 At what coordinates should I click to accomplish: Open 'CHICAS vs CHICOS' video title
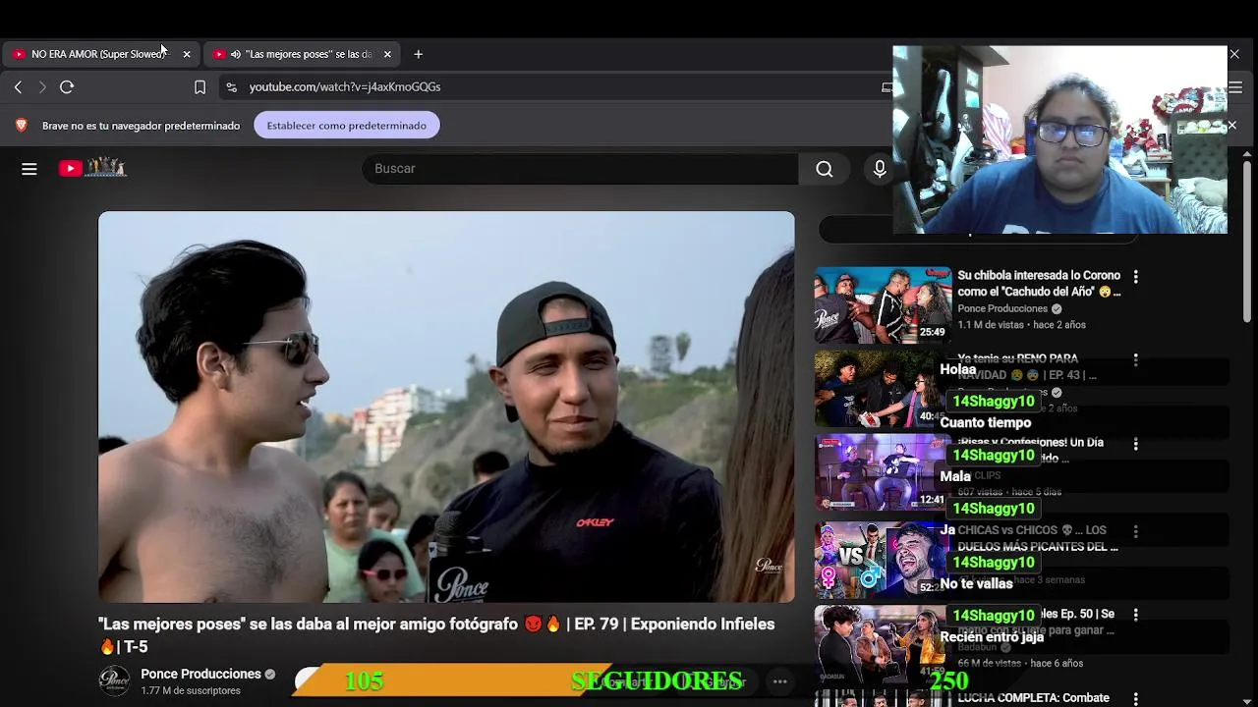click(1038, 538)
